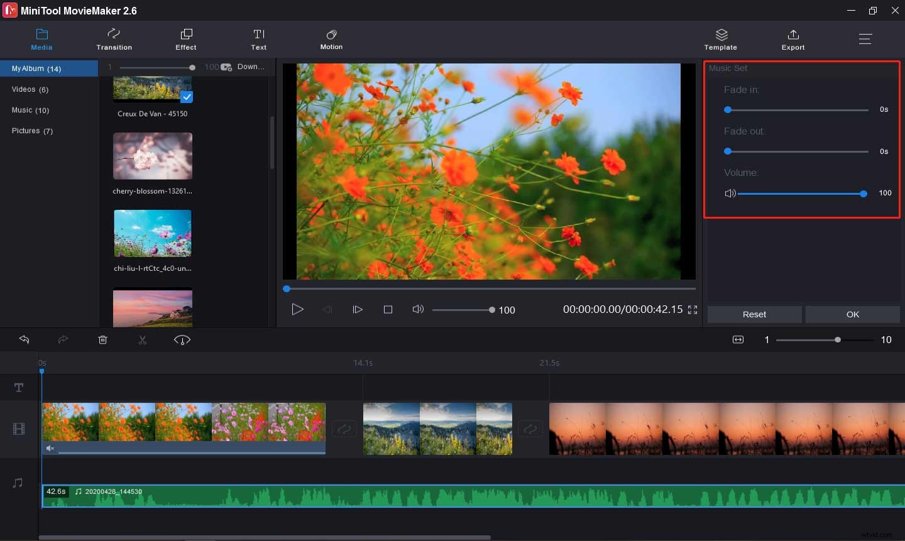This screenshot has height=541, width=905.
Task: Click the Reset button in Music Set
Action: (754, 314)
